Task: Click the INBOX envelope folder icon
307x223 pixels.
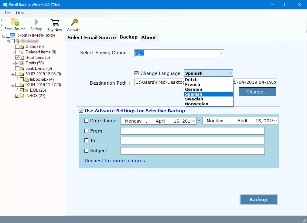Action: click(22, 96)
